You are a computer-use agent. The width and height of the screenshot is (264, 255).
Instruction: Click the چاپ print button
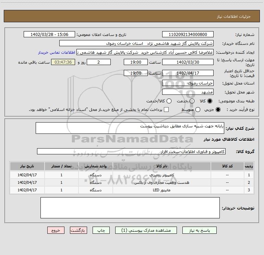[101, 230]
